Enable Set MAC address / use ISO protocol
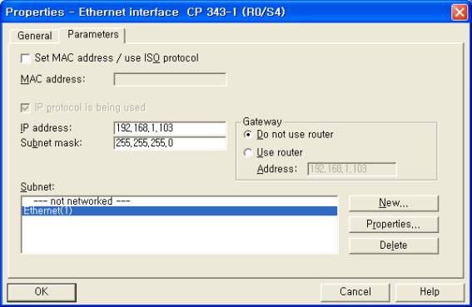Image resolution: width=472 pixels, height=307 pixels. pyautogui.click(x=26, y=58)
